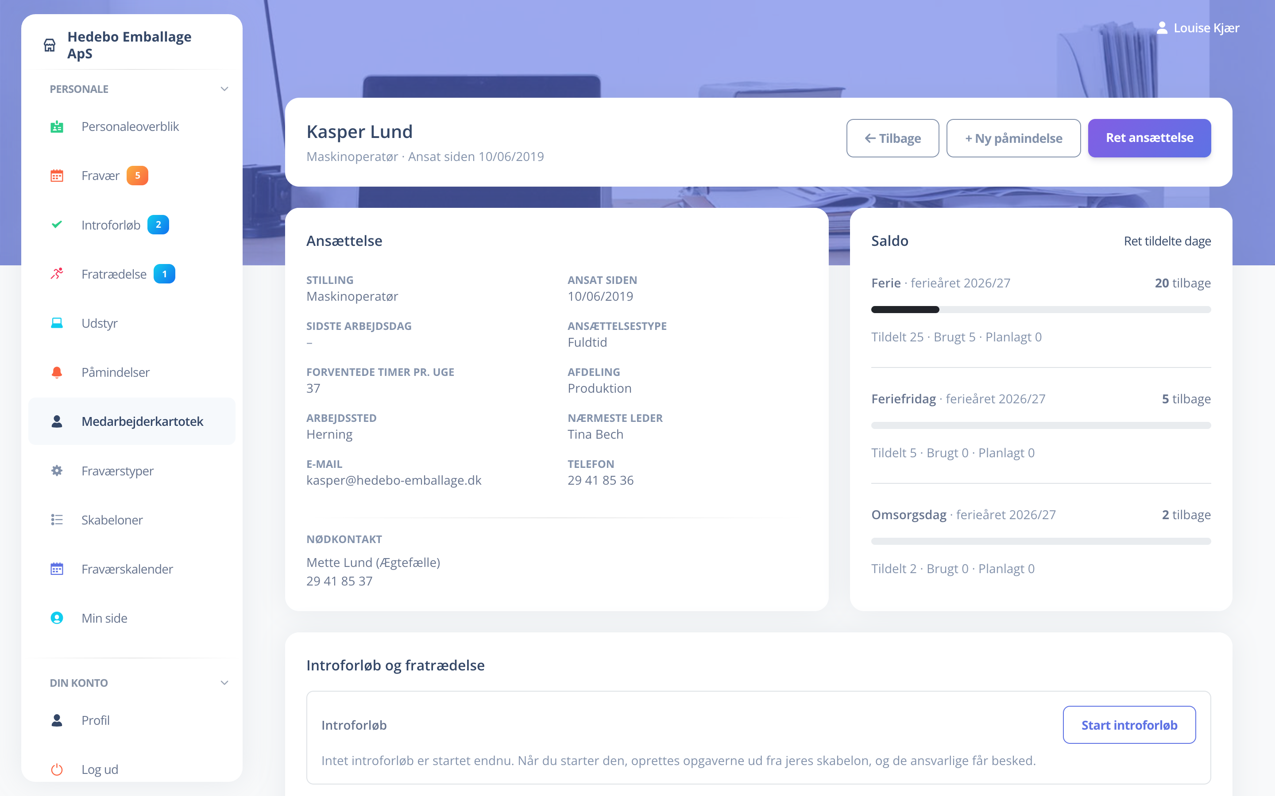Click the Udstyr laptop icon
1275x796 pixels.
[x=57, y=323]
